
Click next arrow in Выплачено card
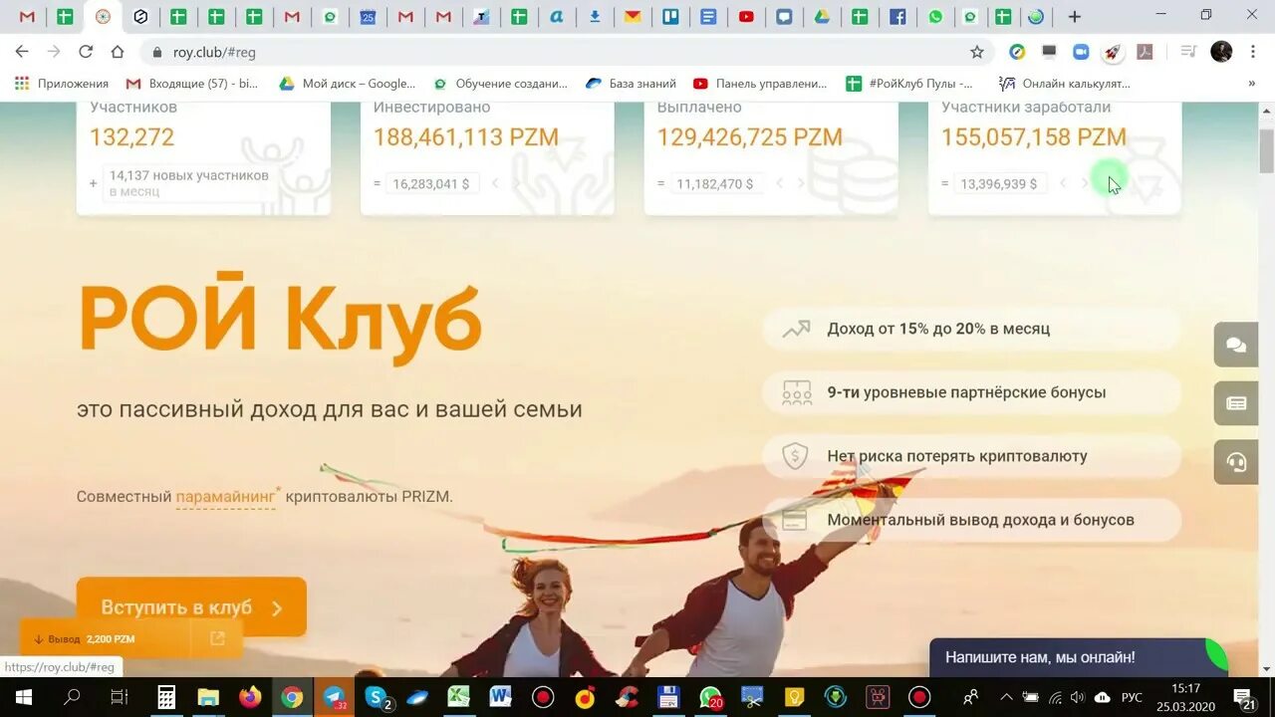801,183
